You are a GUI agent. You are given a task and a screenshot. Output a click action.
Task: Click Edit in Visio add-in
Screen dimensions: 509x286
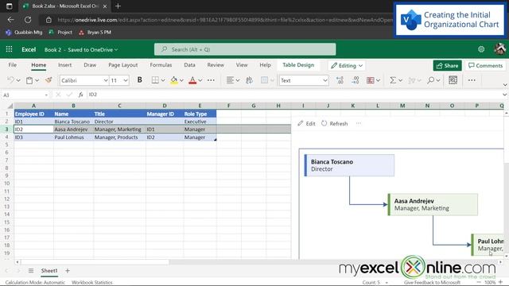[x=306, y=124]
